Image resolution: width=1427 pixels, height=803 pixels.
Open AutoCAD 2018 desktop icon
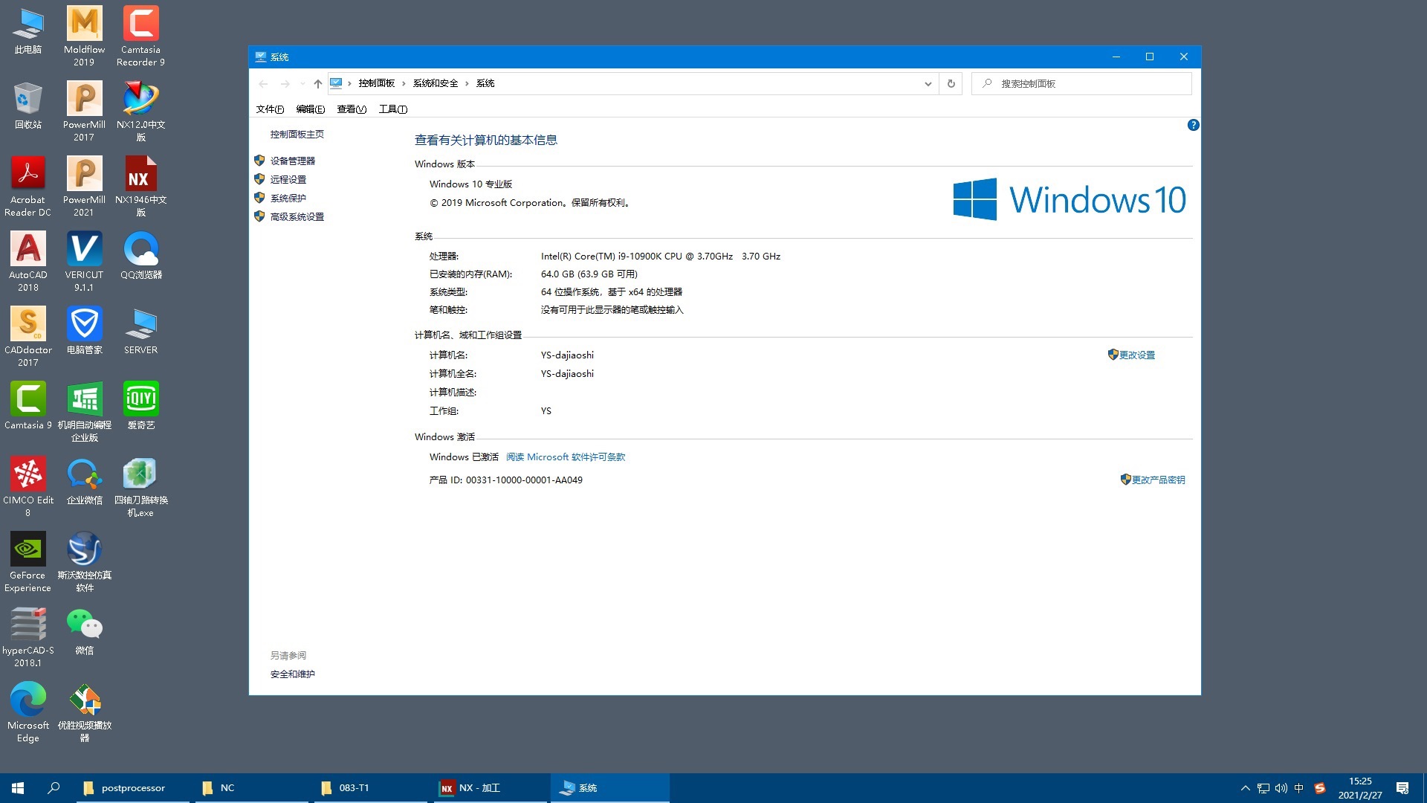[x=28, y=262]
